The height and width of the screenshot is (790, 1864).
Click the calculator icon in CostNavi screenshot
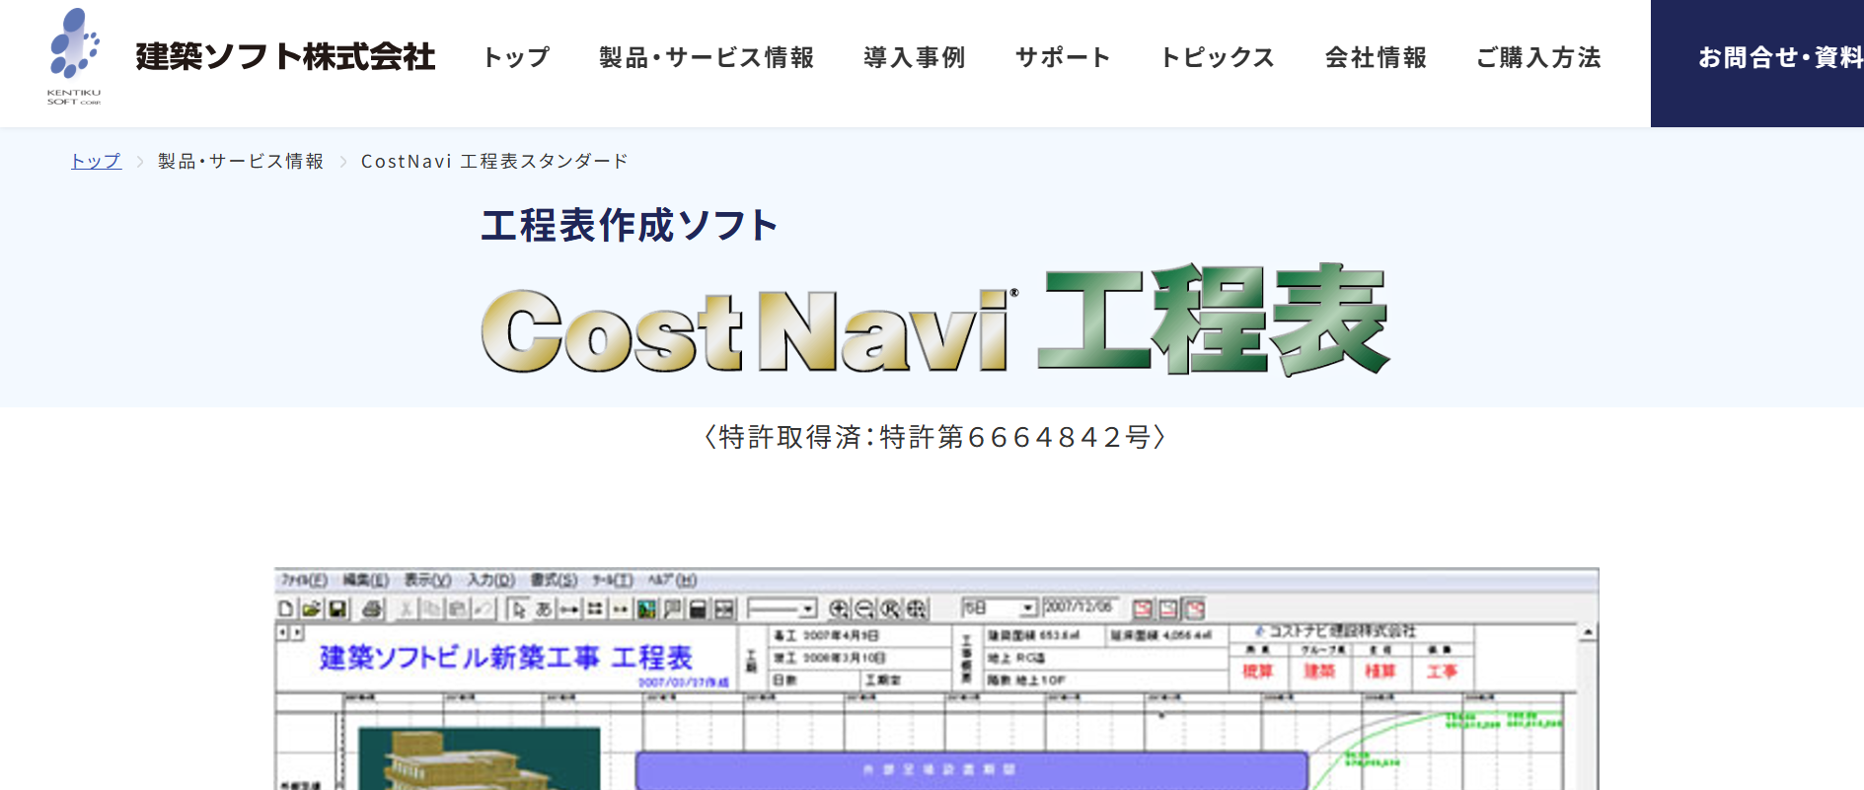pyautogui.click(x=698, y=609)
